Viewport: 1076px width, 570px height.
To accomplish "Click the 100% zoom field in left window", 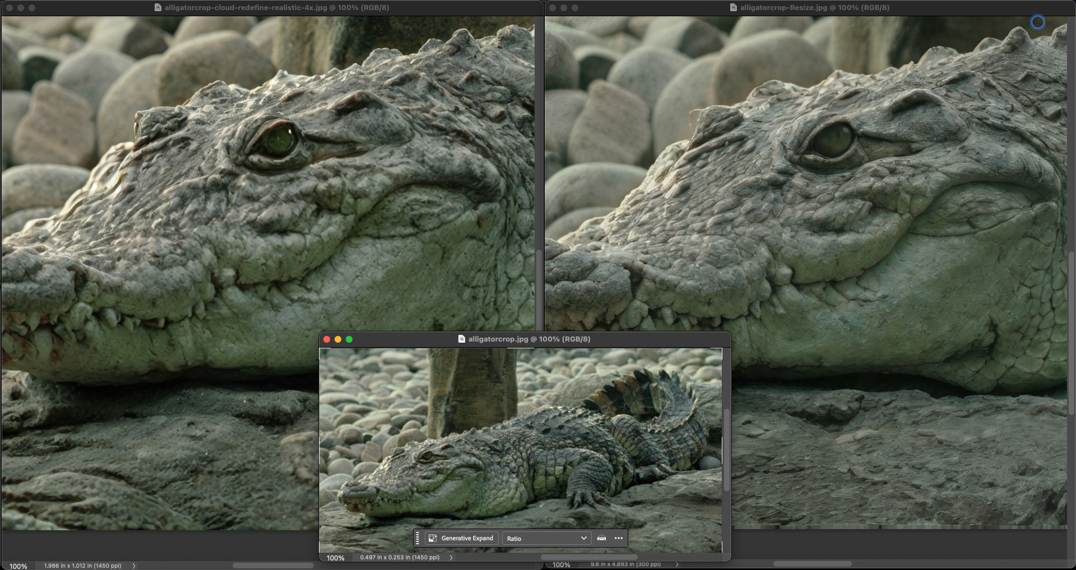I will (18, 566).
